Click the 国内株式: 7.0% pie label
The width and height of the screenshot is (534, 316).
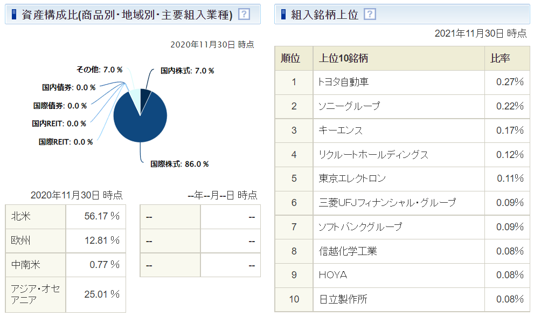pyautogui.click(x=188, y=71)
